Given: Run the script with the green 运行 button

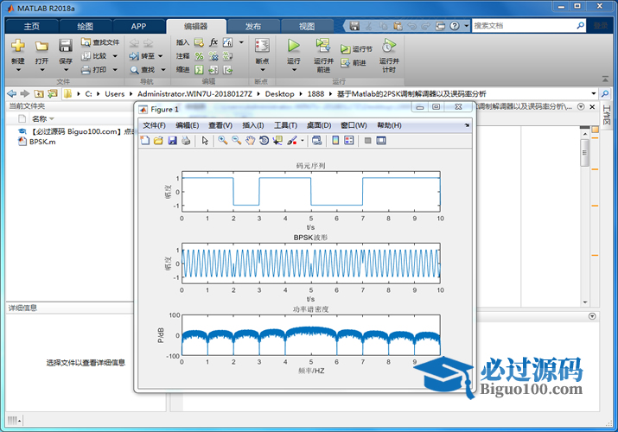Looking at the screenshot, I should click(x=293, y=50).
